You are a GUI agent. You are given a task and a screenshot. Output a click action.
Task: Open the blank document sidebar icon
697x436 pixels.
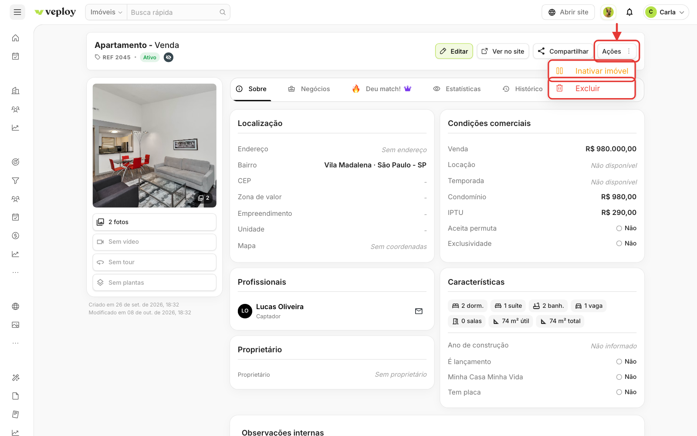tap(16, 396)
